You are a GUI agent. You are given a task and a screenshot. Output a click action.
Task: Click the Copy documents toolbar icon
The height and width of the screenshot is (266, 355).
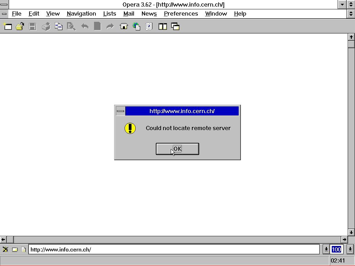coord(59,26)
